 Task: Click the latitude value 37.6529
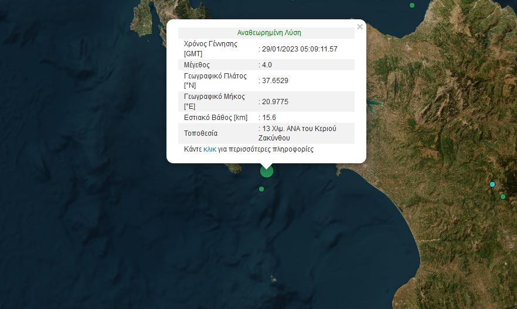point(275,81)
